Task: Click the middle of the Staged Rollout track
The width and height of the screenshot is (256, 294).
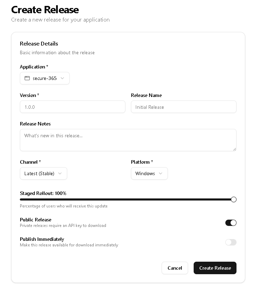Action: tap(127, 199)
